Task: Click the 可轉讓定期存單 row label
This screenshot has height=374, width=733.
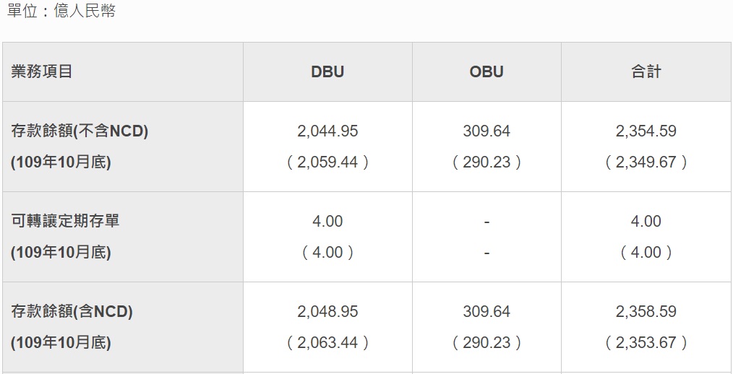Action: tap(66, 221)
